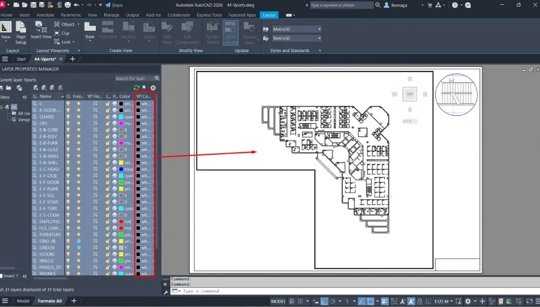This screenshot has width=540, height=307.
Task: Toggle VP Freeze for layer E-B-FURR
Action: point(95,142)
